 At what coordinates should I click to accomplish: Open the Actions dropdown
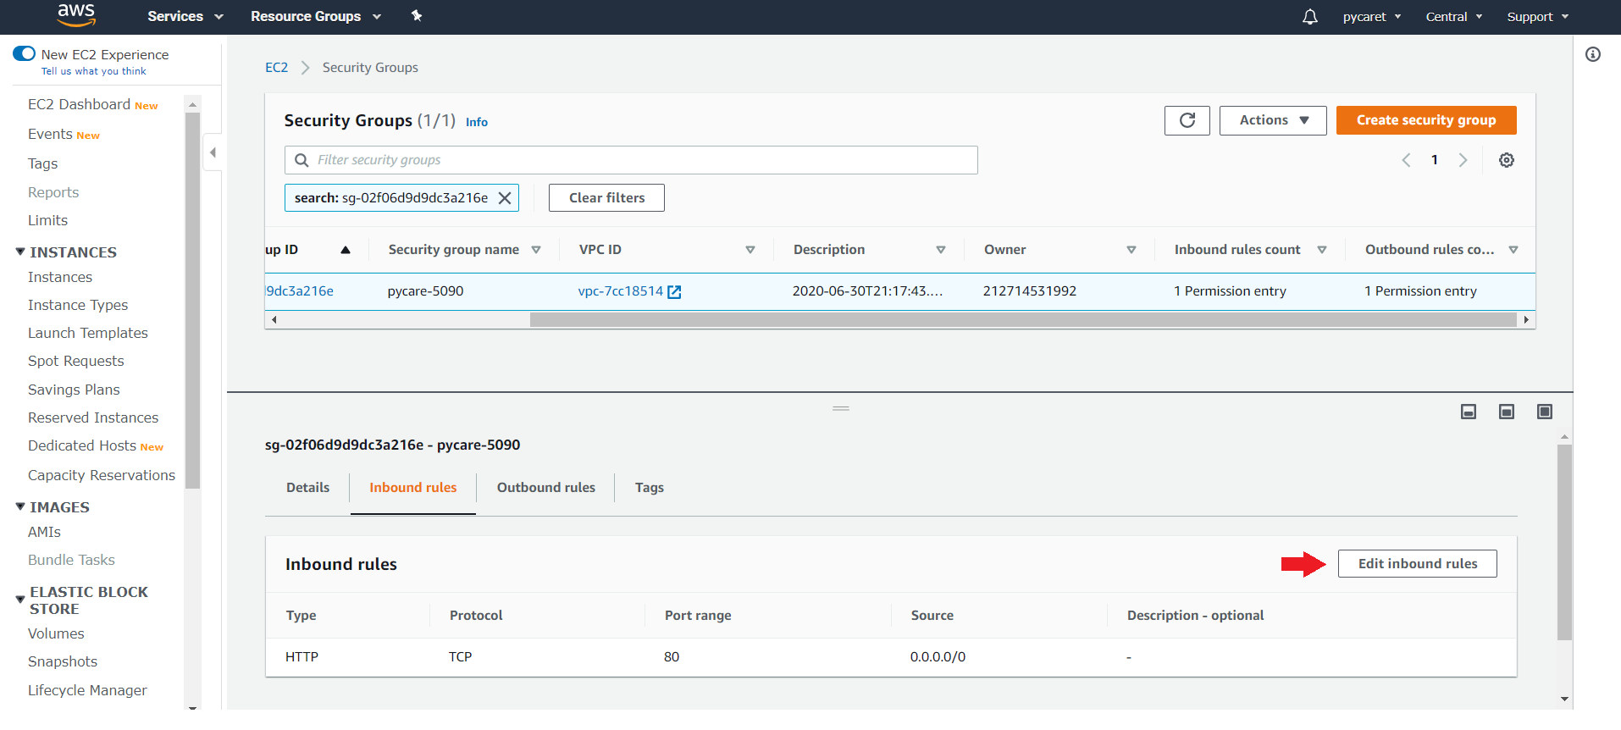[1272, 120]
